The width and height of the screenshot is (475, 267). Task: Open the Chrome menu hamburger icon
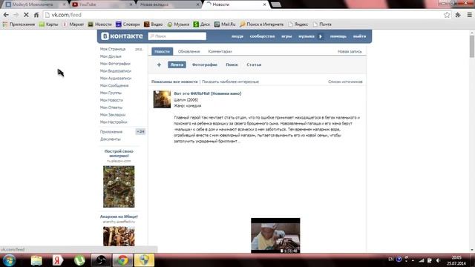[x=469, y=15]
